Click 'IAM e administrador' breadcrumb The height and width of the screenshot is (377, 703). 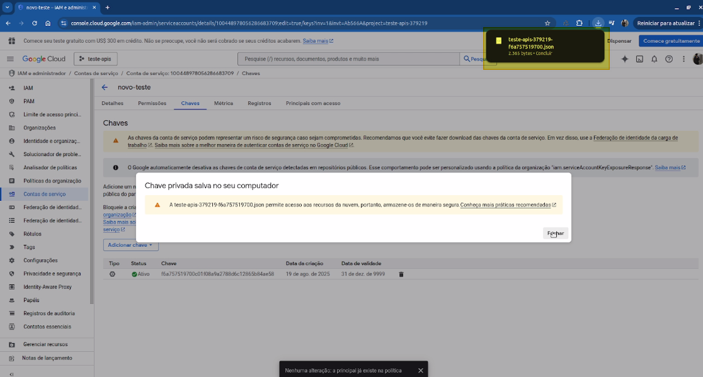[42, 74]
